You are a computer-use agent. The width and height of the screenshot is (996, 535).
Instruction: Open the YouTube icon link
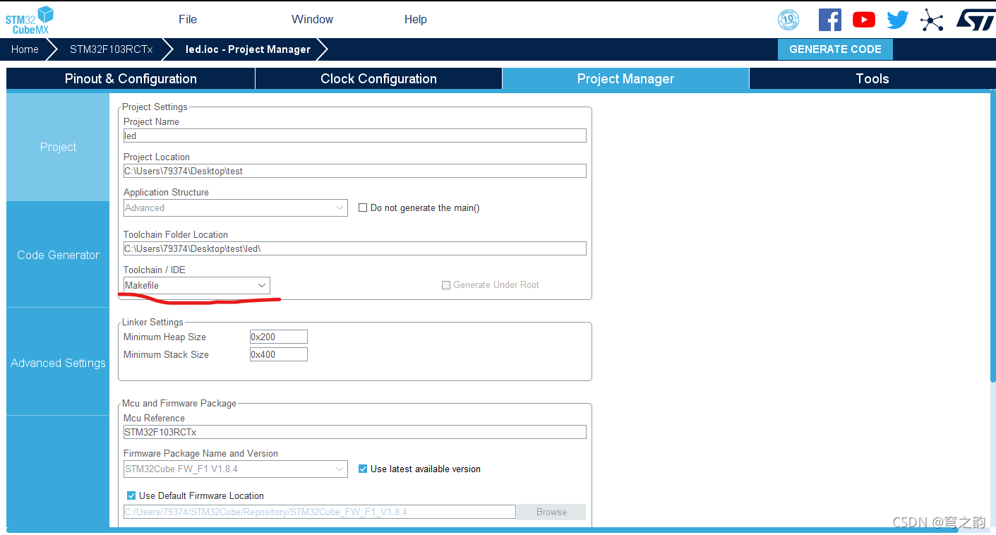864,20
